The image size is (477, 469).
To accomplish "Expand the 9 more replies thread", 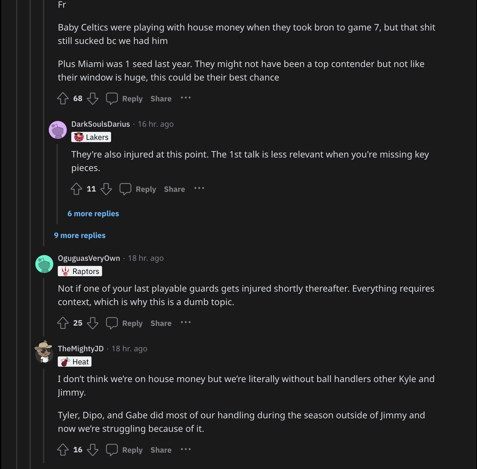I will point(80,235).
